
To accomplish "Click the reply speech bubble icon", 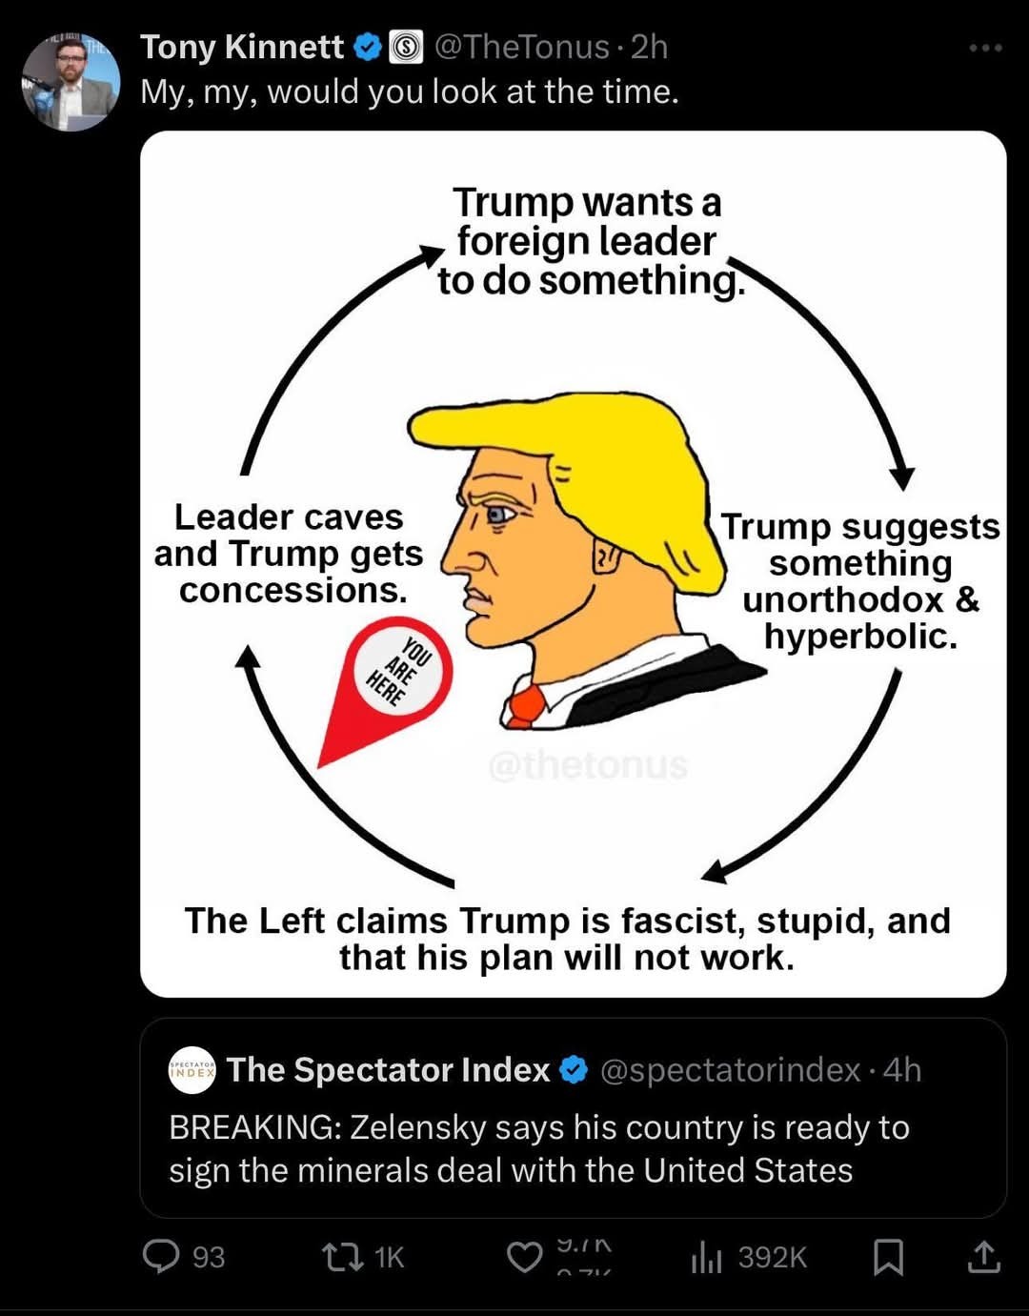I will 161,1257.
